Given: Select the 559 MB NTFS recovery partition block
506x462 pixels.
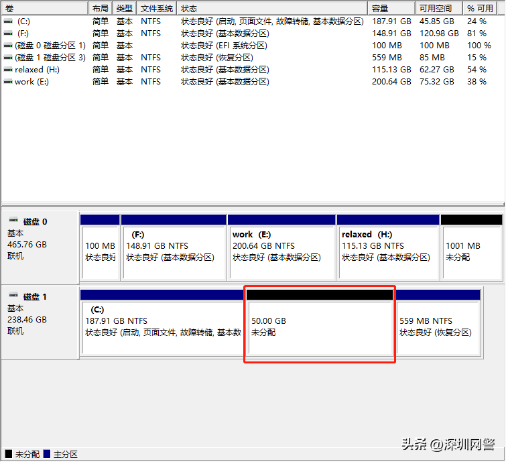Looking at the screenshot, I should (x=438, y=323).
